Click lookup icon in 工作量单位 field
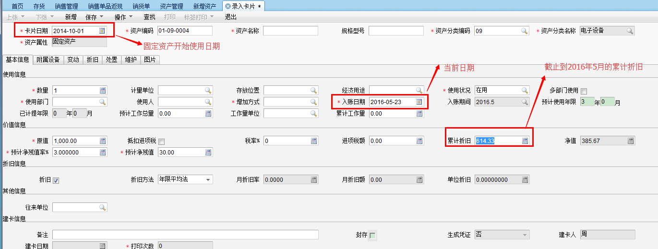Image resolution: width=658 pixels, height=249 pixels. (314, 114)
